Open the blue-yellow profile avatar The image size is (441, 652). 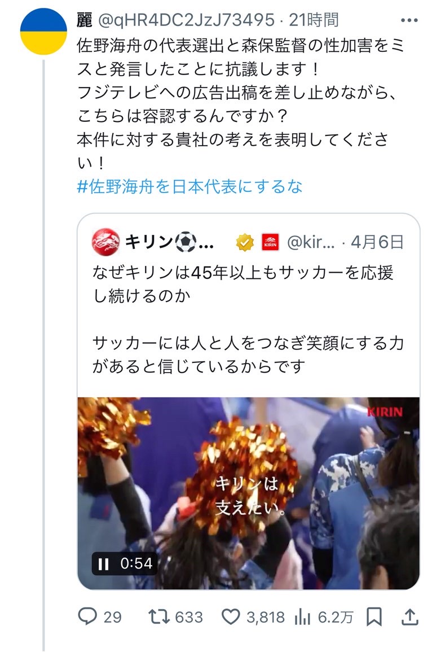43,31
